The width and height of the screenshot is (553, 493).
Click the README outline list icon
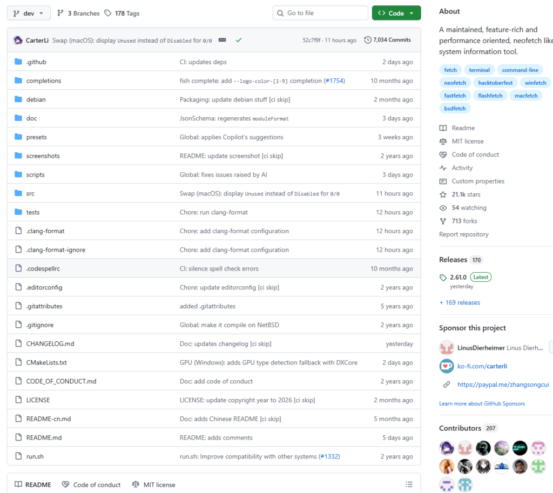point(409,484)
